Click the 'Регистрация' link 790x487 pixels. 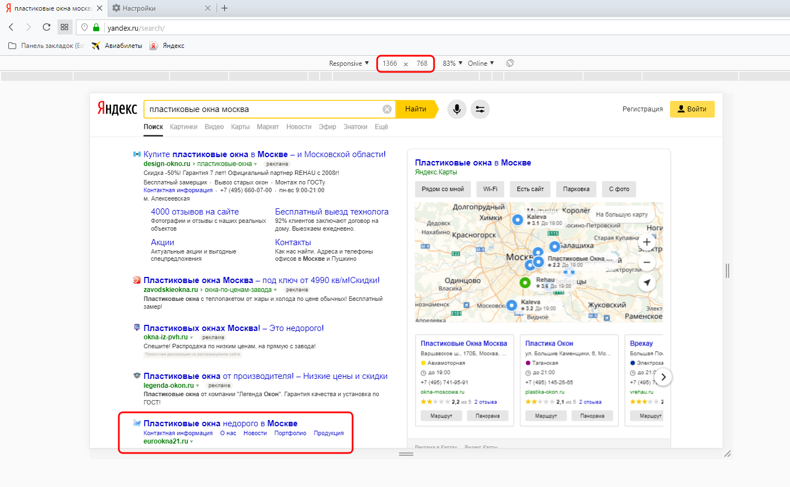pos(642,109)
